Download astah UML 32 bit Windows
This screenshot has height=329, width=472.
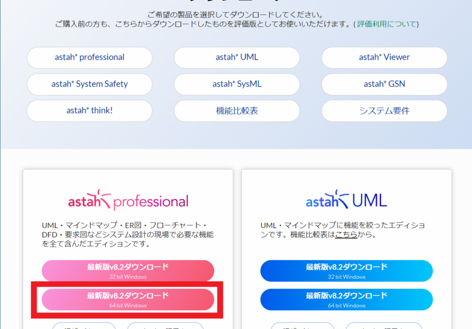click(x=346, y=271)
